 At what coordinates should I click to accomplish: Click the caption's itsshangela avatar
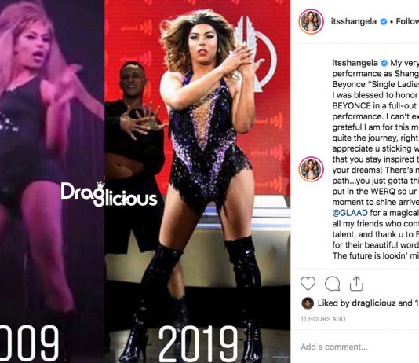(311, 170)
